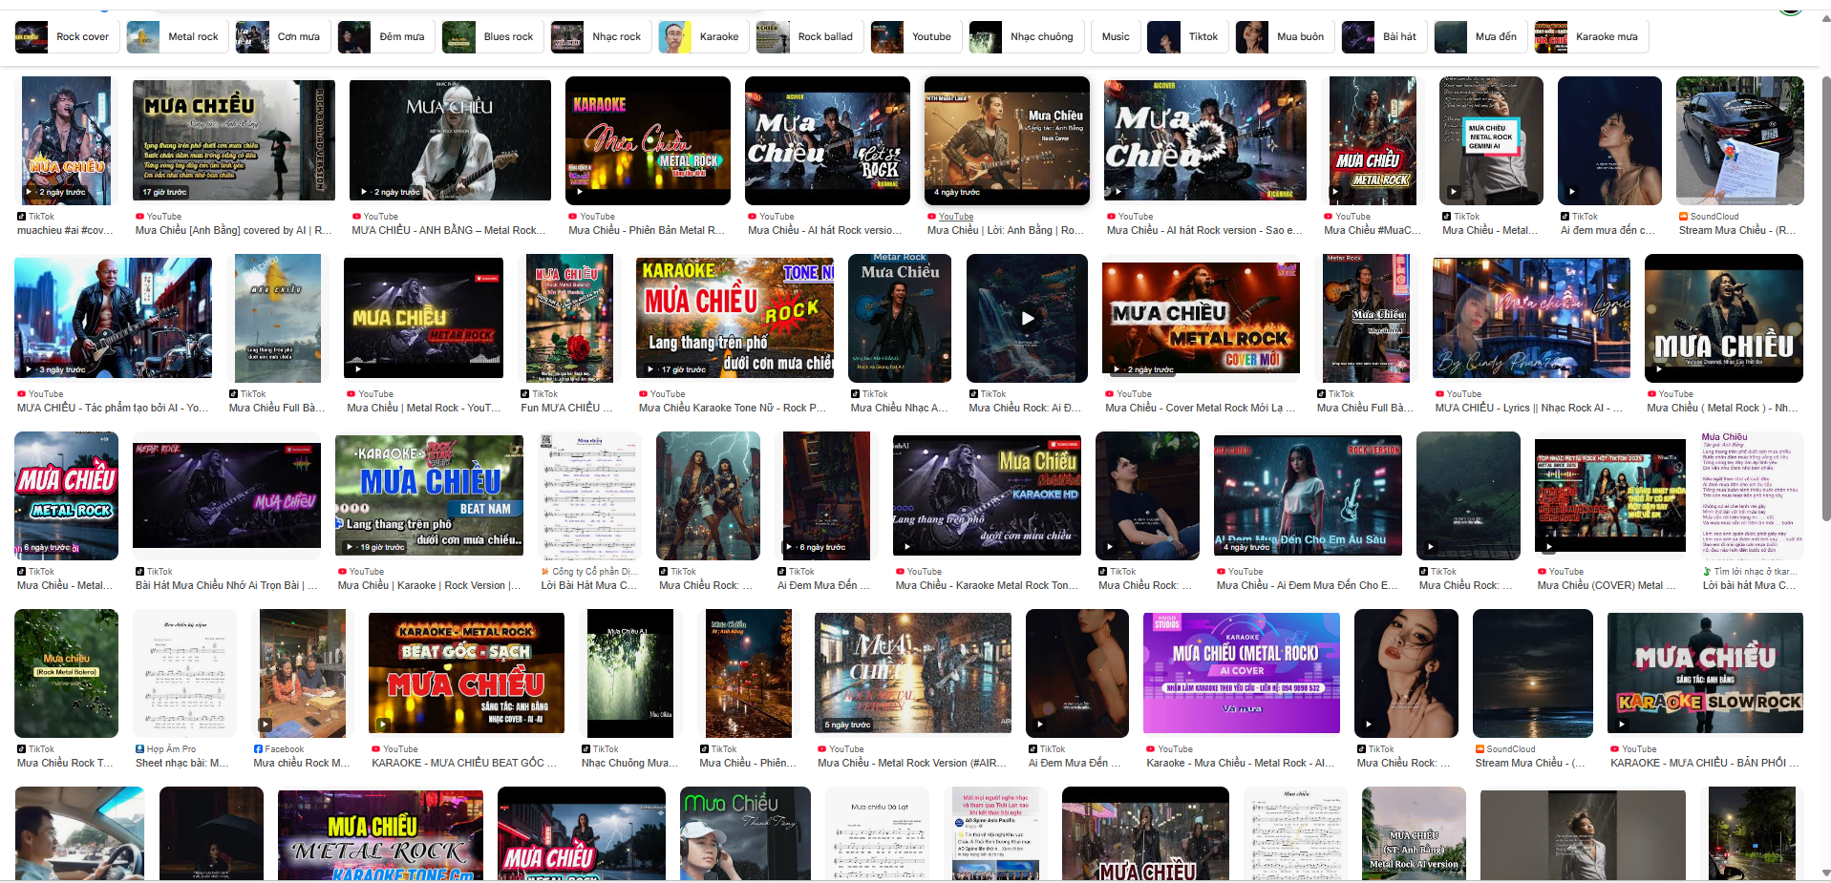Apply the Karaoke filter chip
The height and width of the screenshot is (883, 1831).
click(702, 37)
